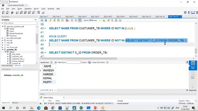Open Excel from the Windows taskbar

(x=81, y=108)
